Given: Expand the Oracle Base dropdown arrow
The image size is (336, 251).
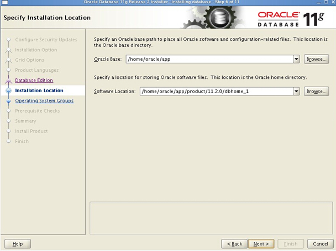Looking at the screenshot, I should pos(297,59).
